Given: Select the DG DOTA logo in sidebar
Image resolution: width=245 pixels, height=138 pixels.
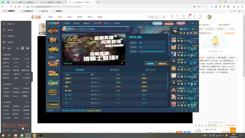Looking at the screenshot, I should (x=53, y=92).
